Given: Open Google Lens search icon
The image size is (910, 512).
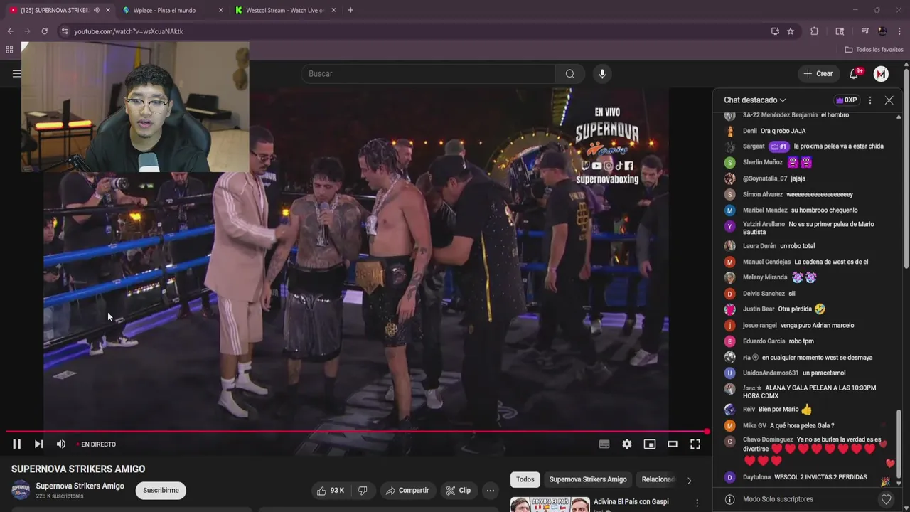Looking at the screenshot, I should pyautogui.click(x=840, y=31).
